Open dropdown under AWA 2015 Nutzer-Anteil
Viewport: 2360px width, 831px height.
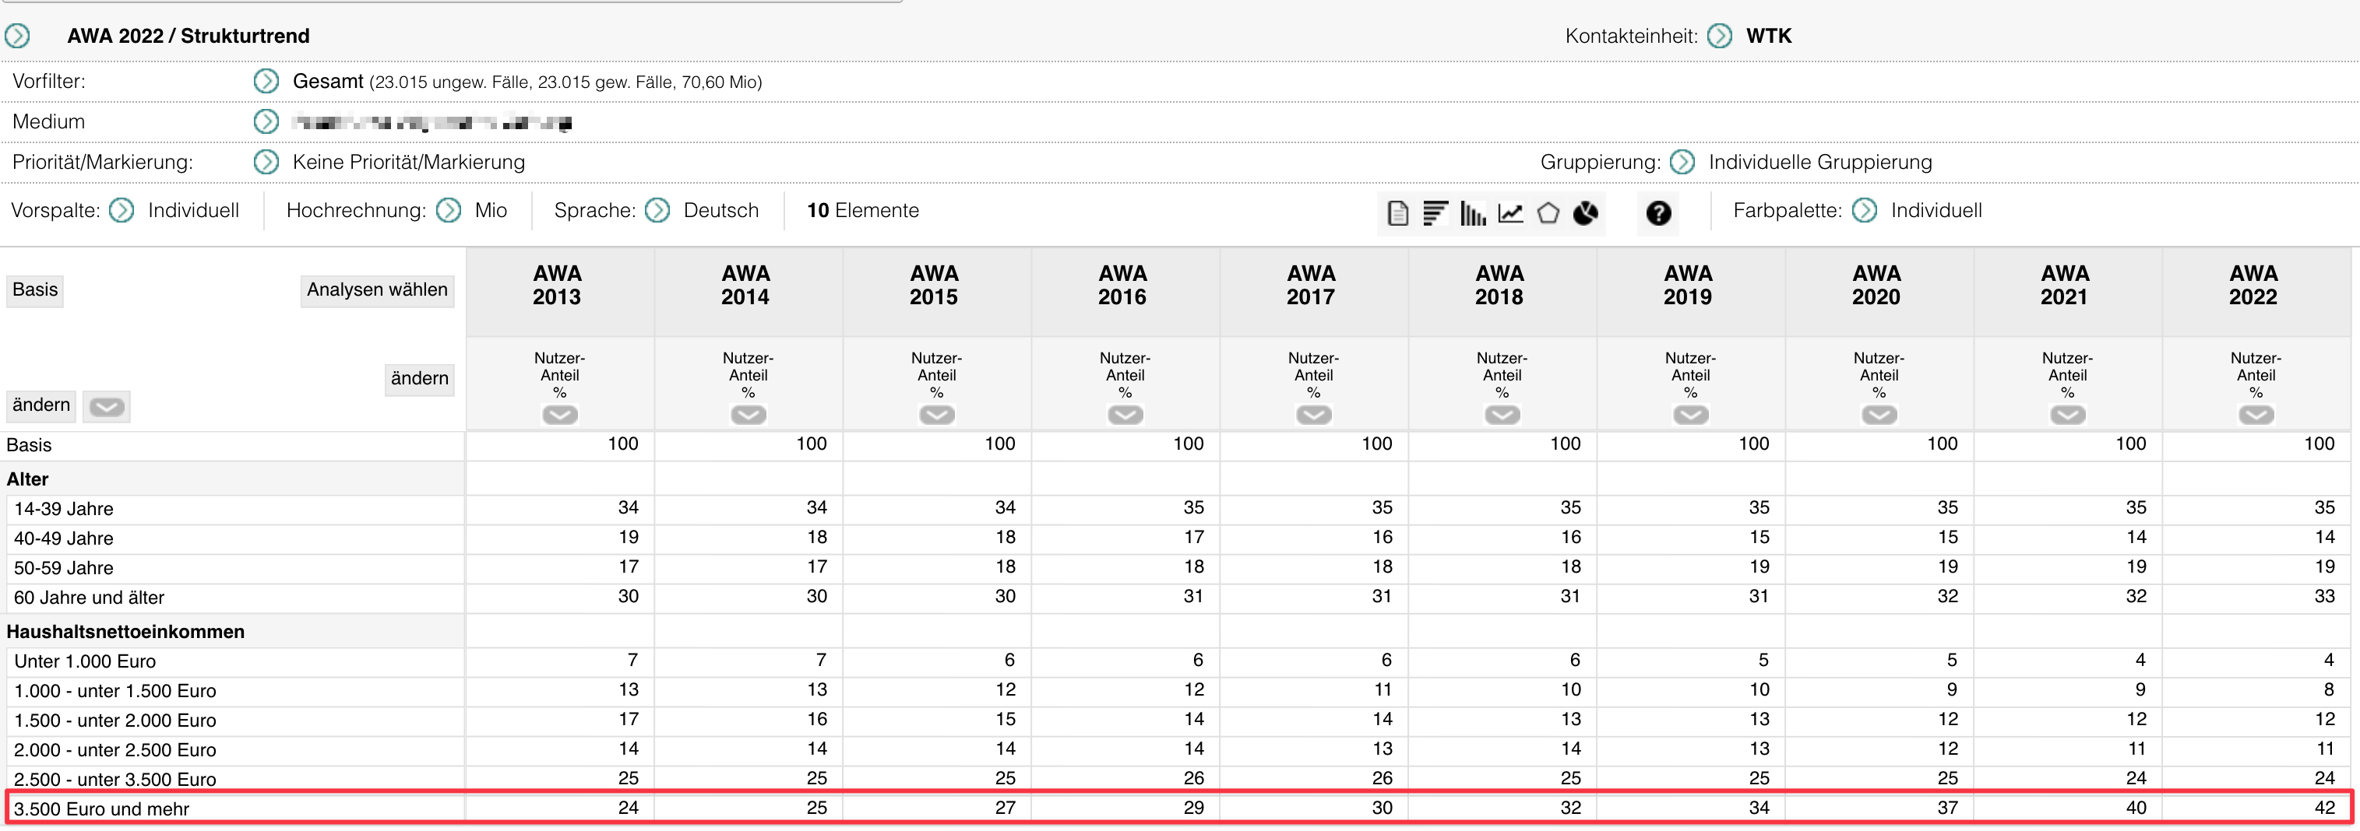coord(937,415)
